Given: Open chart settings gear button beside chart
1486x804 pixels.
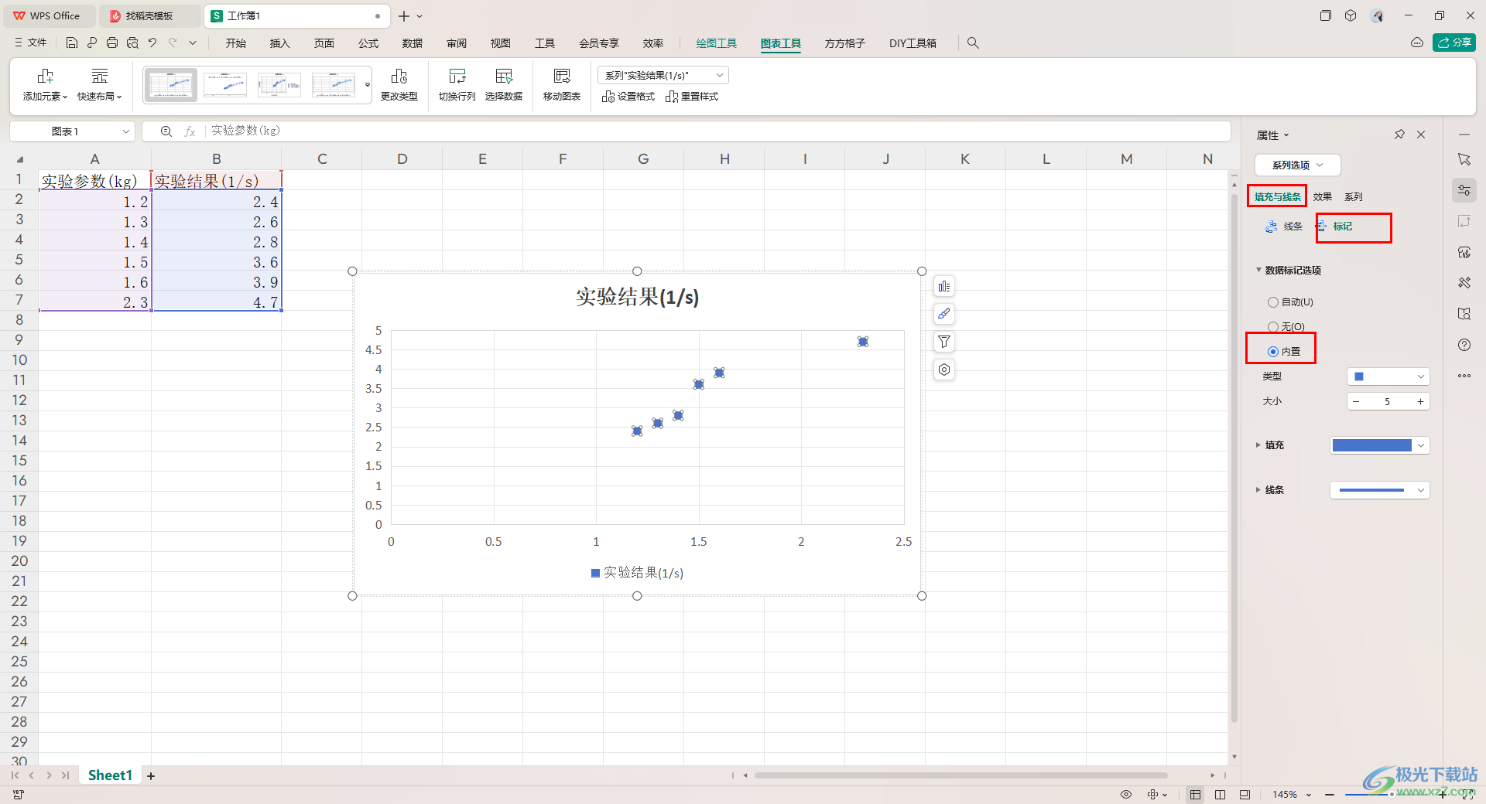Looking at the screenshot, I should [x=944, y=370].
